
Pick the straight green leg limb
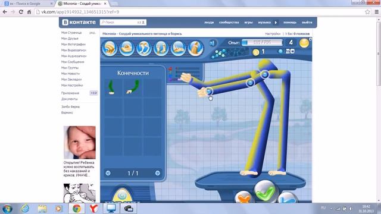pos(111,87)
